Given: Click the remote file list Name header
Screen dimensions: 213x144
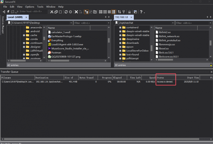Looking at the screenshot, I should click(x=176, y=28).
